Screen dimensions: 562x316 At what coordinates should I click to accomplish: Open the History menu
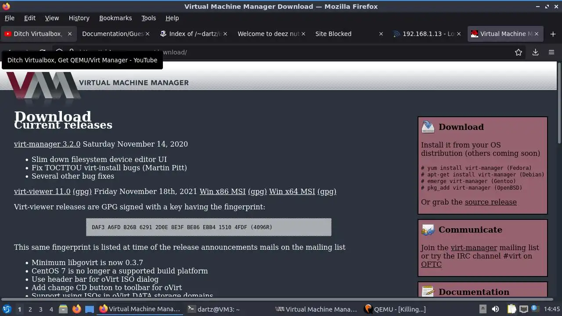pyautogui.click(x=79, y=18)
